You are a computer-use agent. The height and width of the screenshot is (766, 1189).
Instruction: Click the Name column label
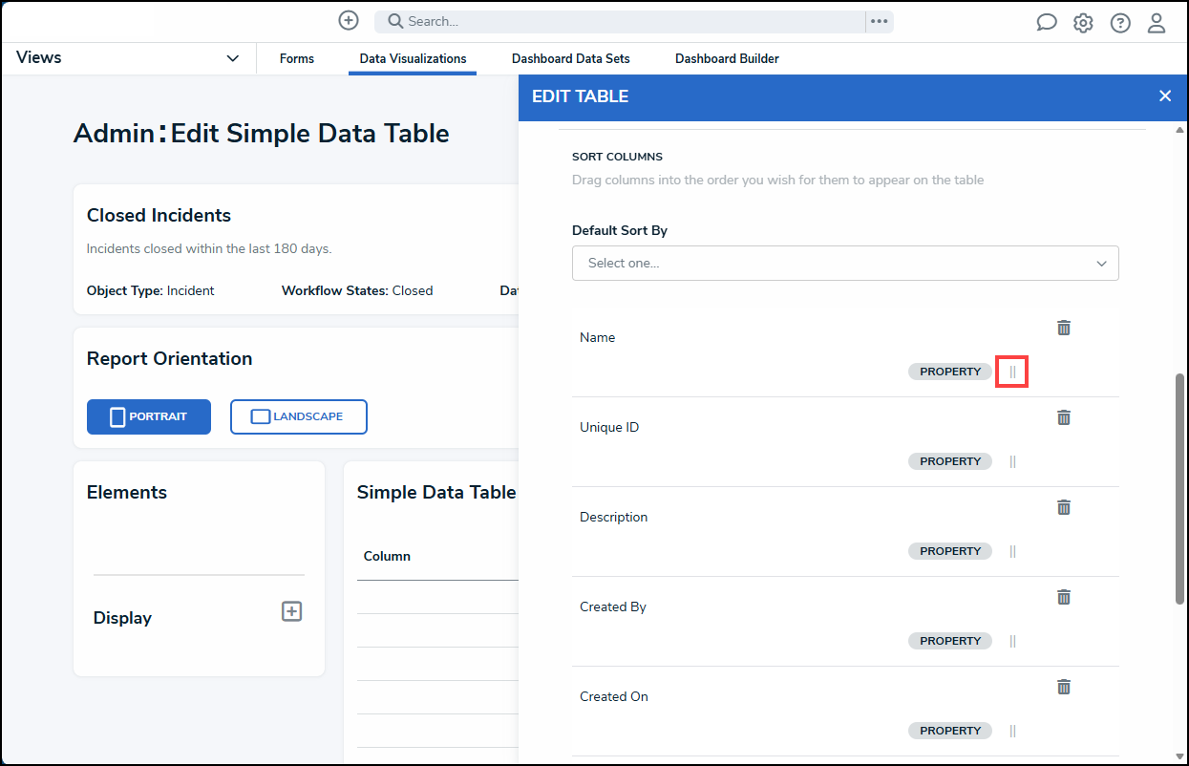point(598,338)
